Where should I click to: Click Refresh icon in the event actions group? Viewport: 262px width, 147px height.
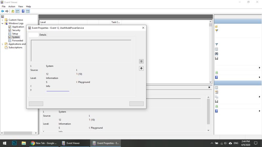click(x=216, y=106)
